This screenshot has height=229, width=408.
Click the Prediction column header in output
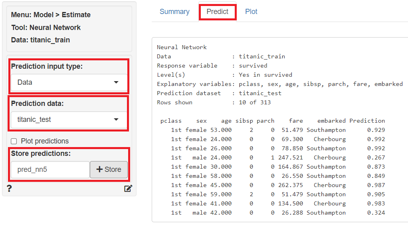tap(367, 121)
